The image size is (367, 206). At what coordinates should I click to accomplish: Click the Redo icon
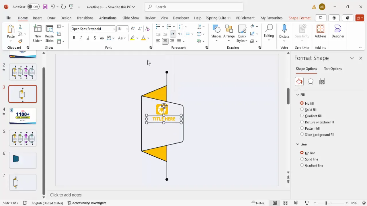click(63, 7)
